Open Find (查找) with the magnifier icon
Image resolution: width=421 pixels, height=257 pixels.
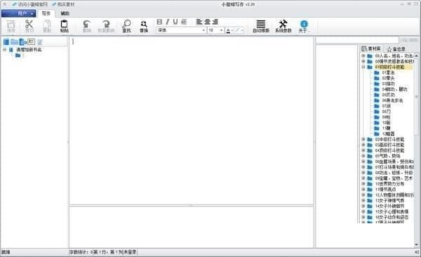coord(126,27)
